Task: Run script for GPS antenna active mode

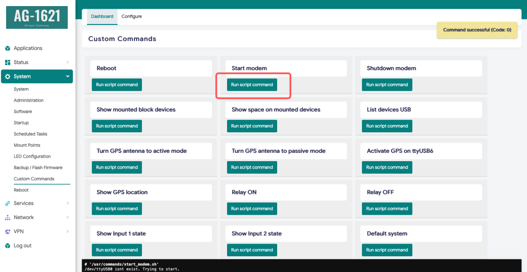Action: click(x=117, y=167)
